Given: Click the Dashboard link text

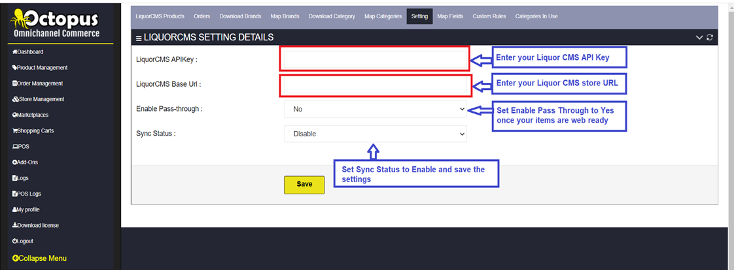Looking at the screenshot, I should coord(31,52).
